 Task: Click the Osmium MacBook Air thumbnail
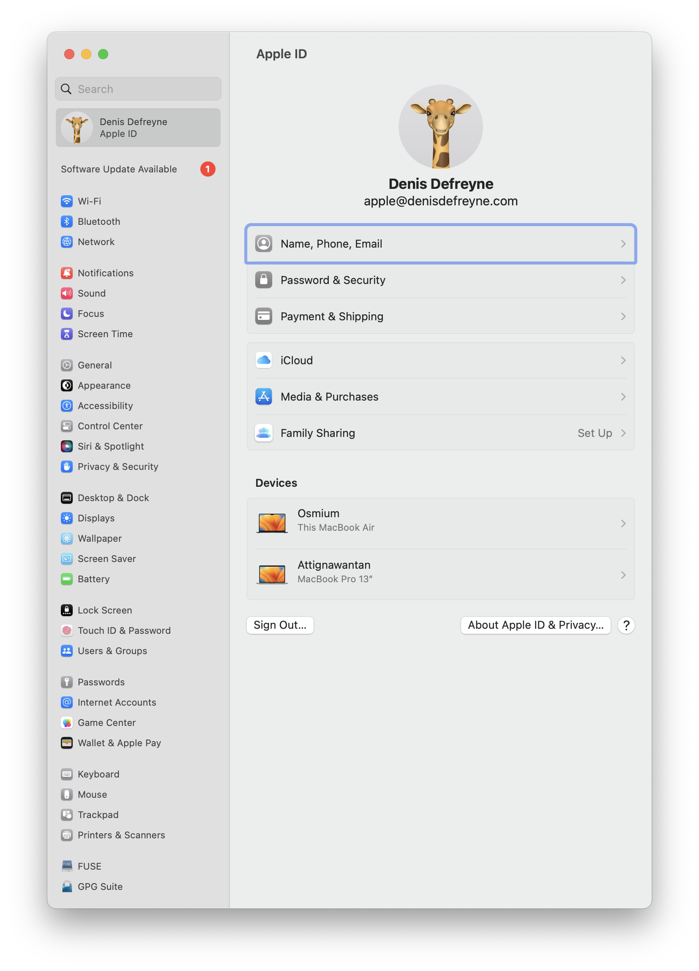[272, 523]
